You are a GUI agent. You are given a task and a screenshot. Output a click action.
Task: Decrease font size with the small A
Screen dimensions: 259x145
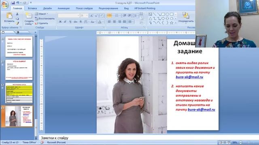[96, 16]
